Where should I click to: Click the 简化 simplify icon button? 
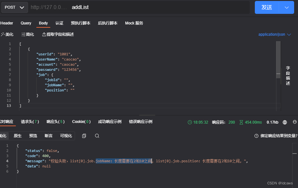28,34
